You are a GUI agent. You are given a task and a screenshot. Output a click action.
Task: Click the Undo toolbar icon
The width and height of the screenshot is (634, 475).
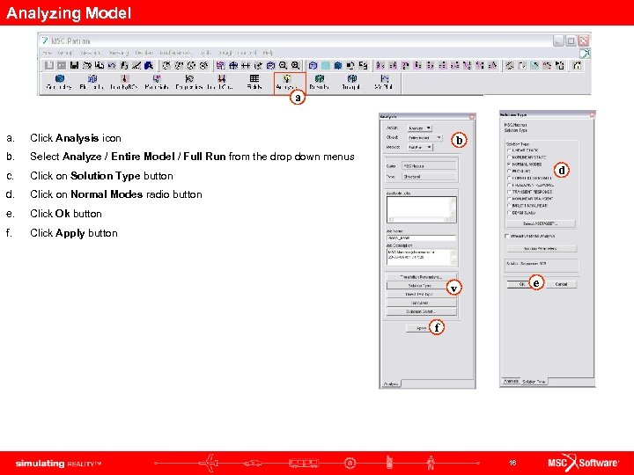click(x=111, y=65)
